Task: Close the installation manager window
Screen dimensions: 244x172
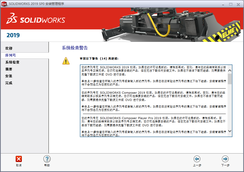Action: (238, 4)
